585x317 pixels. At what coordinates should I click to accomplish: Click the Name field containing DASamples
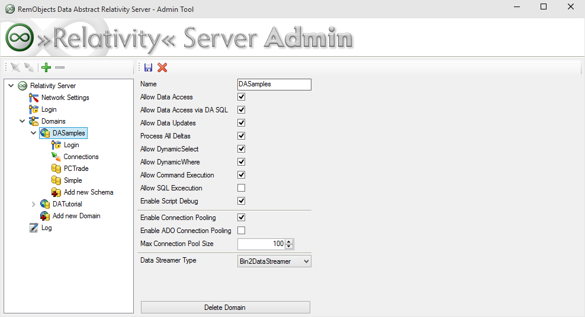(x=274, y=85)
